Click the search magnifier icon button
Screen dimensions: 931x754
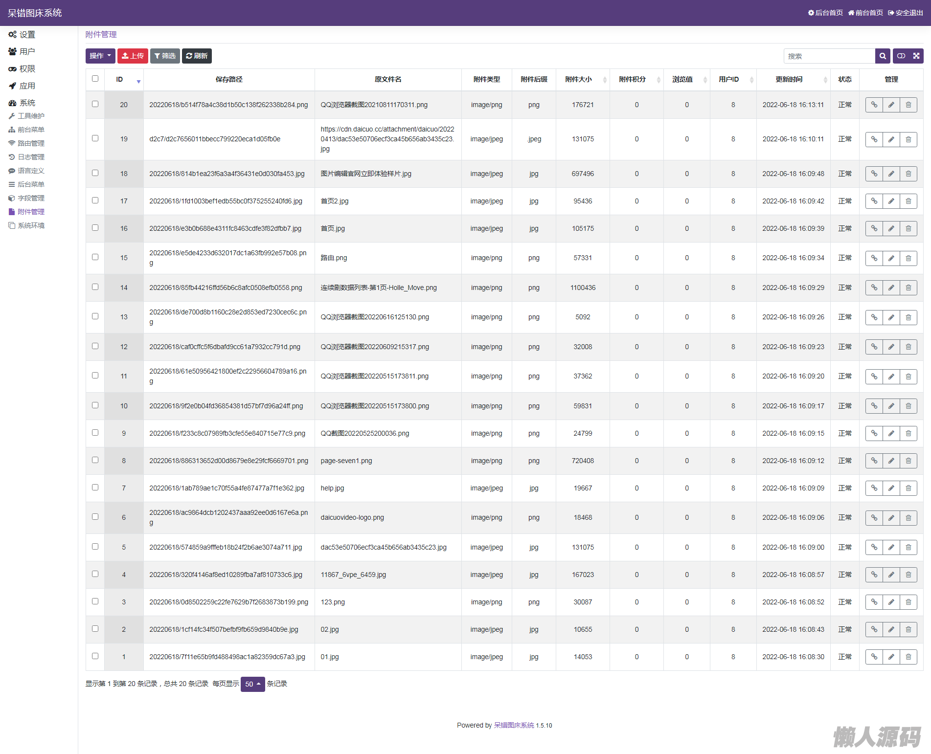pyautogui.click(x=882, y=56)
